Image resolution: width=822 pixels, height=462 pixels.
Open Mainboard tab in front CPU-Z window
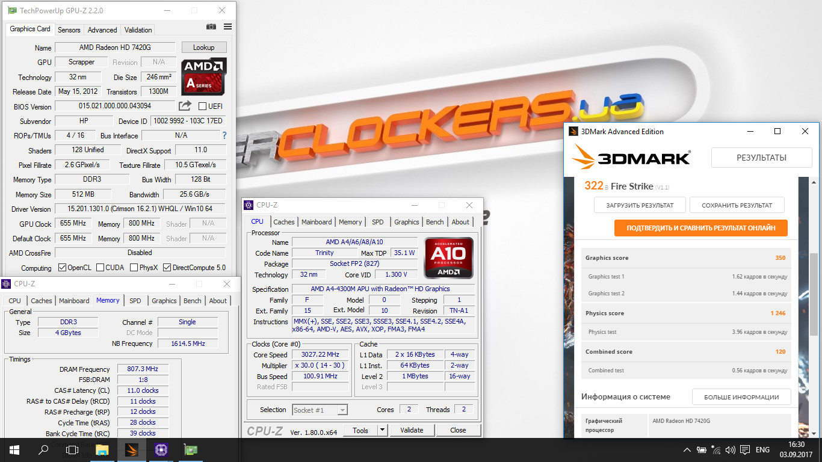[x=317, y=222]
